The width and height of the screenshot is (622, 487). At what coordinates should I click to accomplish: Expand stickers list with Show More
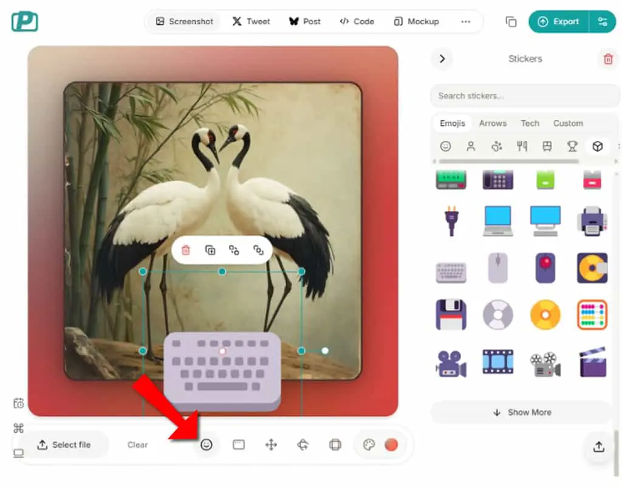(521, 412)
